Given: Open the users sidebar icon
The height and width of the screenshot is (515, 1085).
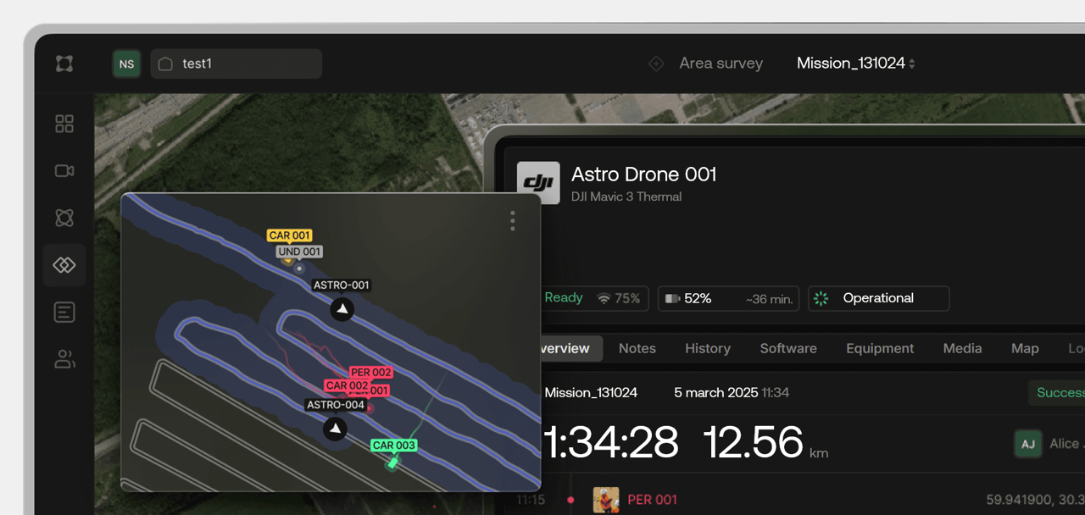Looking at the screenshot, I should [x=64, y=359].
